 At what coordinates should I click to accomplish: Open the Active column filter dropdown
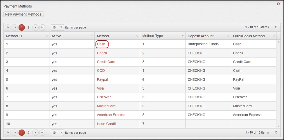tap(92, 36)
